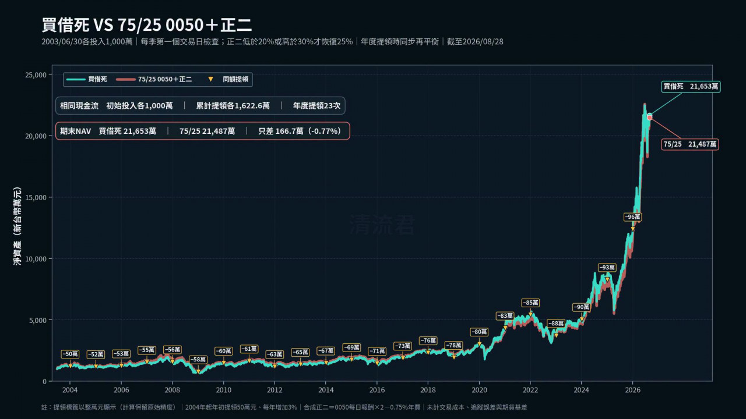This screenshot has height=419, width=746.
Task: Select 75/25 21,487萬 in the NAV box
Action: pos(207,132)
